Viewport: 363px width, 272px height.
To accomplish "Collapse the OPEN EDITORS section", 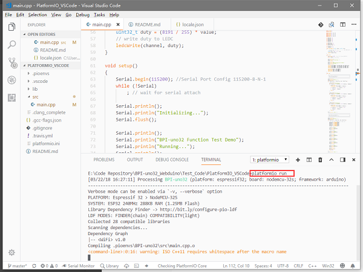I will 41,34.
